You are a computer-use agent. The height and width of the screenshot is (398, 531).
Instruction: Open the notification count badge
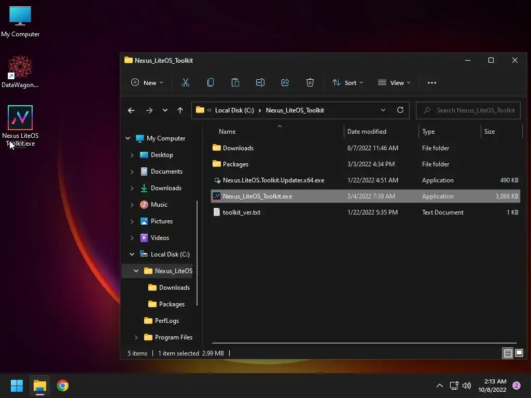pyautogui.click(x=516, y=386)
